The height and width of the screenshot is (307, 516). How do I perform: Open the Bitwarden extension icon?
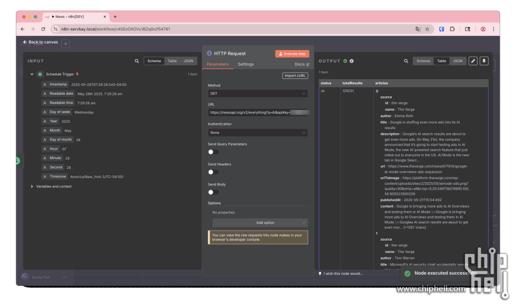pyautogui.click(x=442, y=29)
